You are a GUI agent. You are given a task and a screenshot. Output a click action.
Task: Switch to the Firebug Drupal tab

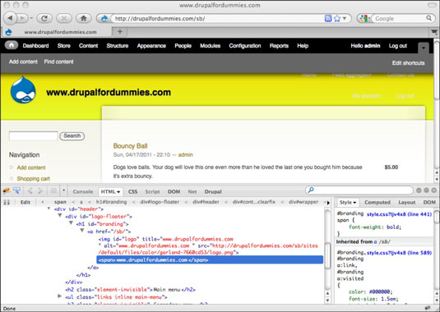(x=213, y=191)
